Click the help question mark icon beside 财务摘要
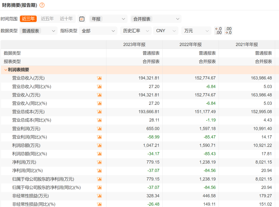 pyautogui.click(x=42, y=5)
